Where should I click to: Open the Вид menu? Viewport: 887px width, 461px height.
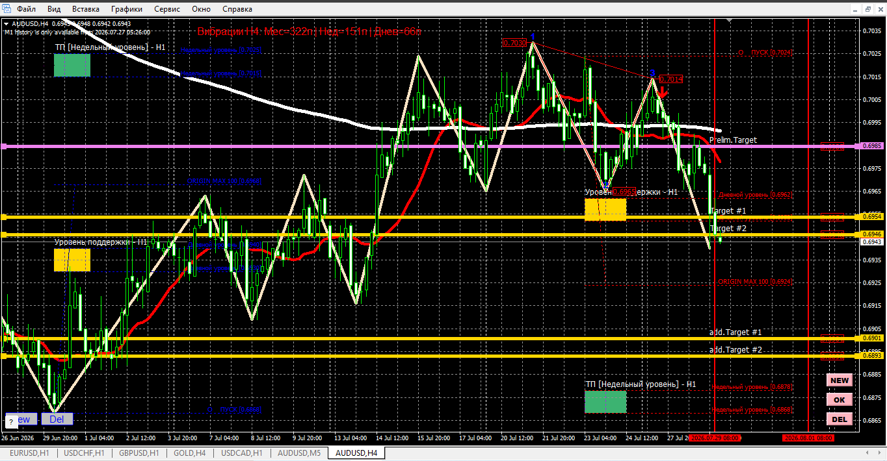pyautogui.click(x=55, y=9)
